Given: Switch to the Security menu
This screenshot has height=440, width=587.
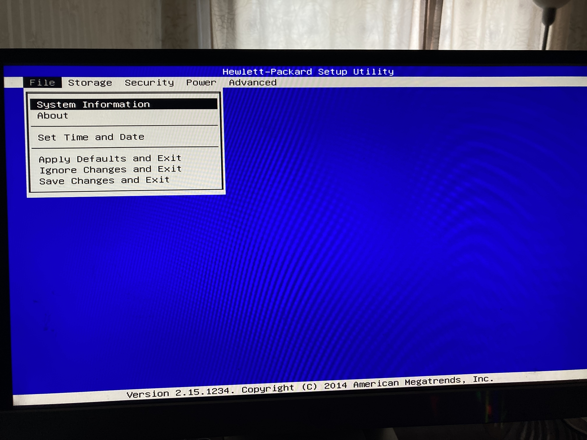Looking at the screenshot, I should (x=149, y=83).
